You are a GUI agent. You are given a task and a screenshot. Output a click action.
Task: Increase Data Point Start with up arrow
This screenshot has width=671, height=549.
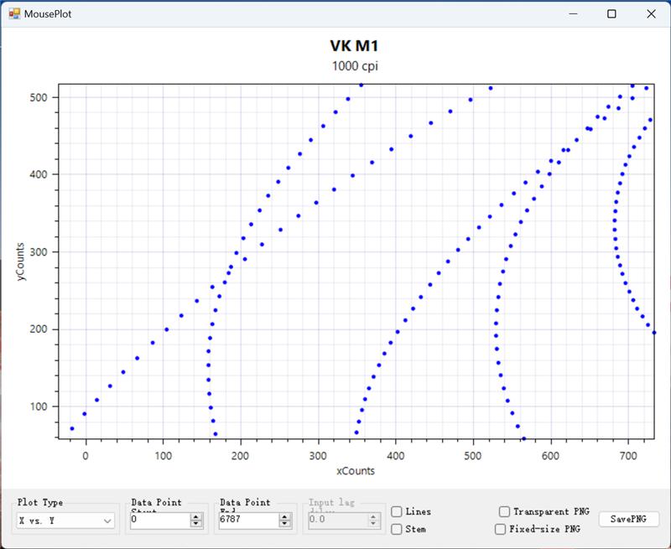tap(196, 516)
